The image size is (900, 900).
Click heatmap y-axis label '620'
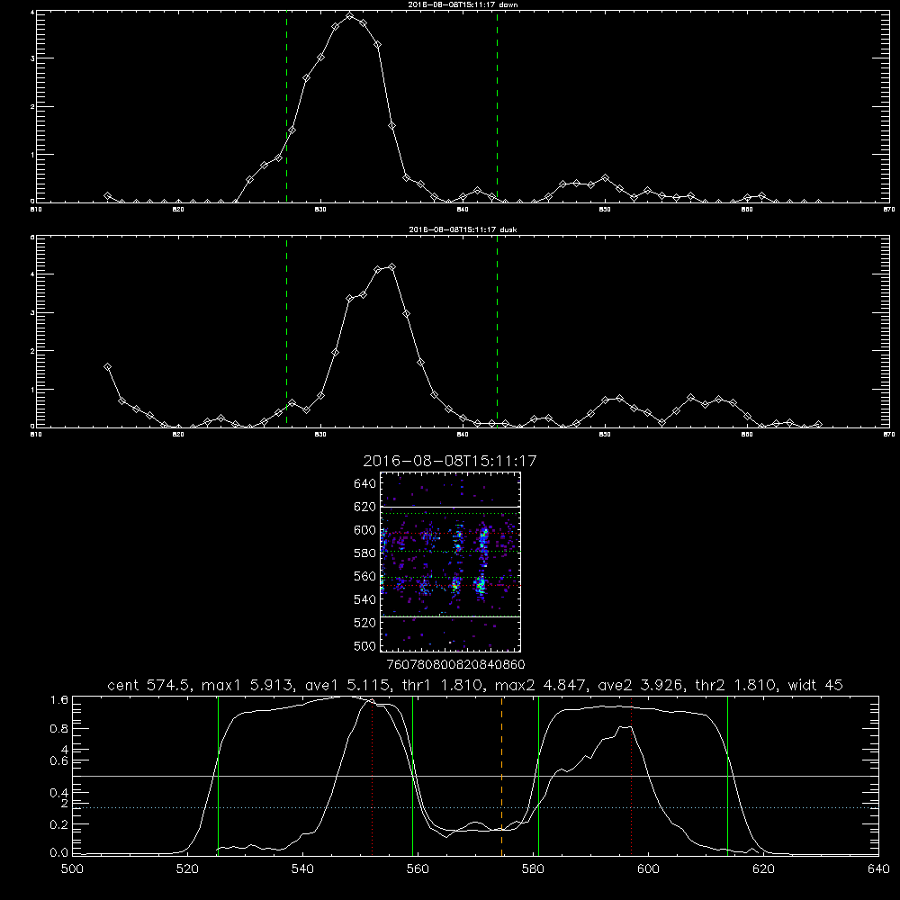pyautogui.click(x=365, y=507)
